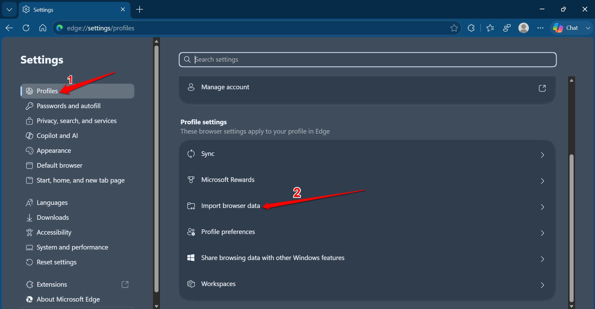Open the Copilot Mode toolbar icon
Image resolution: width=595 pixels, height=309 pixels.
507,28
